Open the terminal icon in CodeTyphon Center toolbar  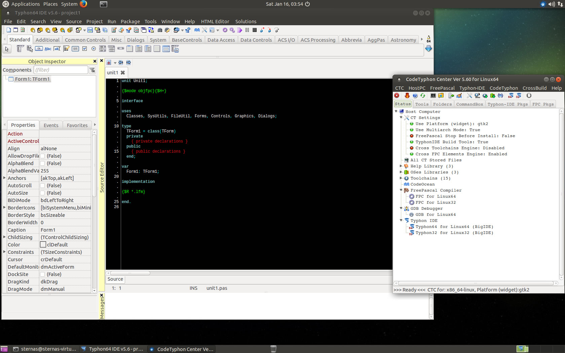tap(433, 96)
